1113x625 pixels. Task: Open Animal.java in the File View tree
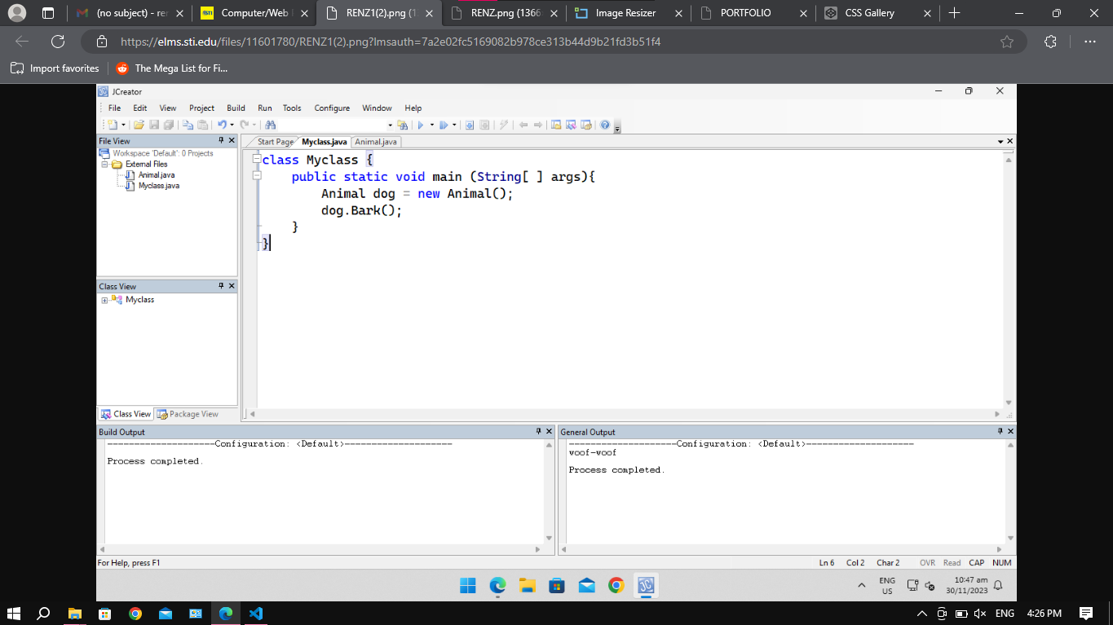pyautogui.click(x=156, y=175)
